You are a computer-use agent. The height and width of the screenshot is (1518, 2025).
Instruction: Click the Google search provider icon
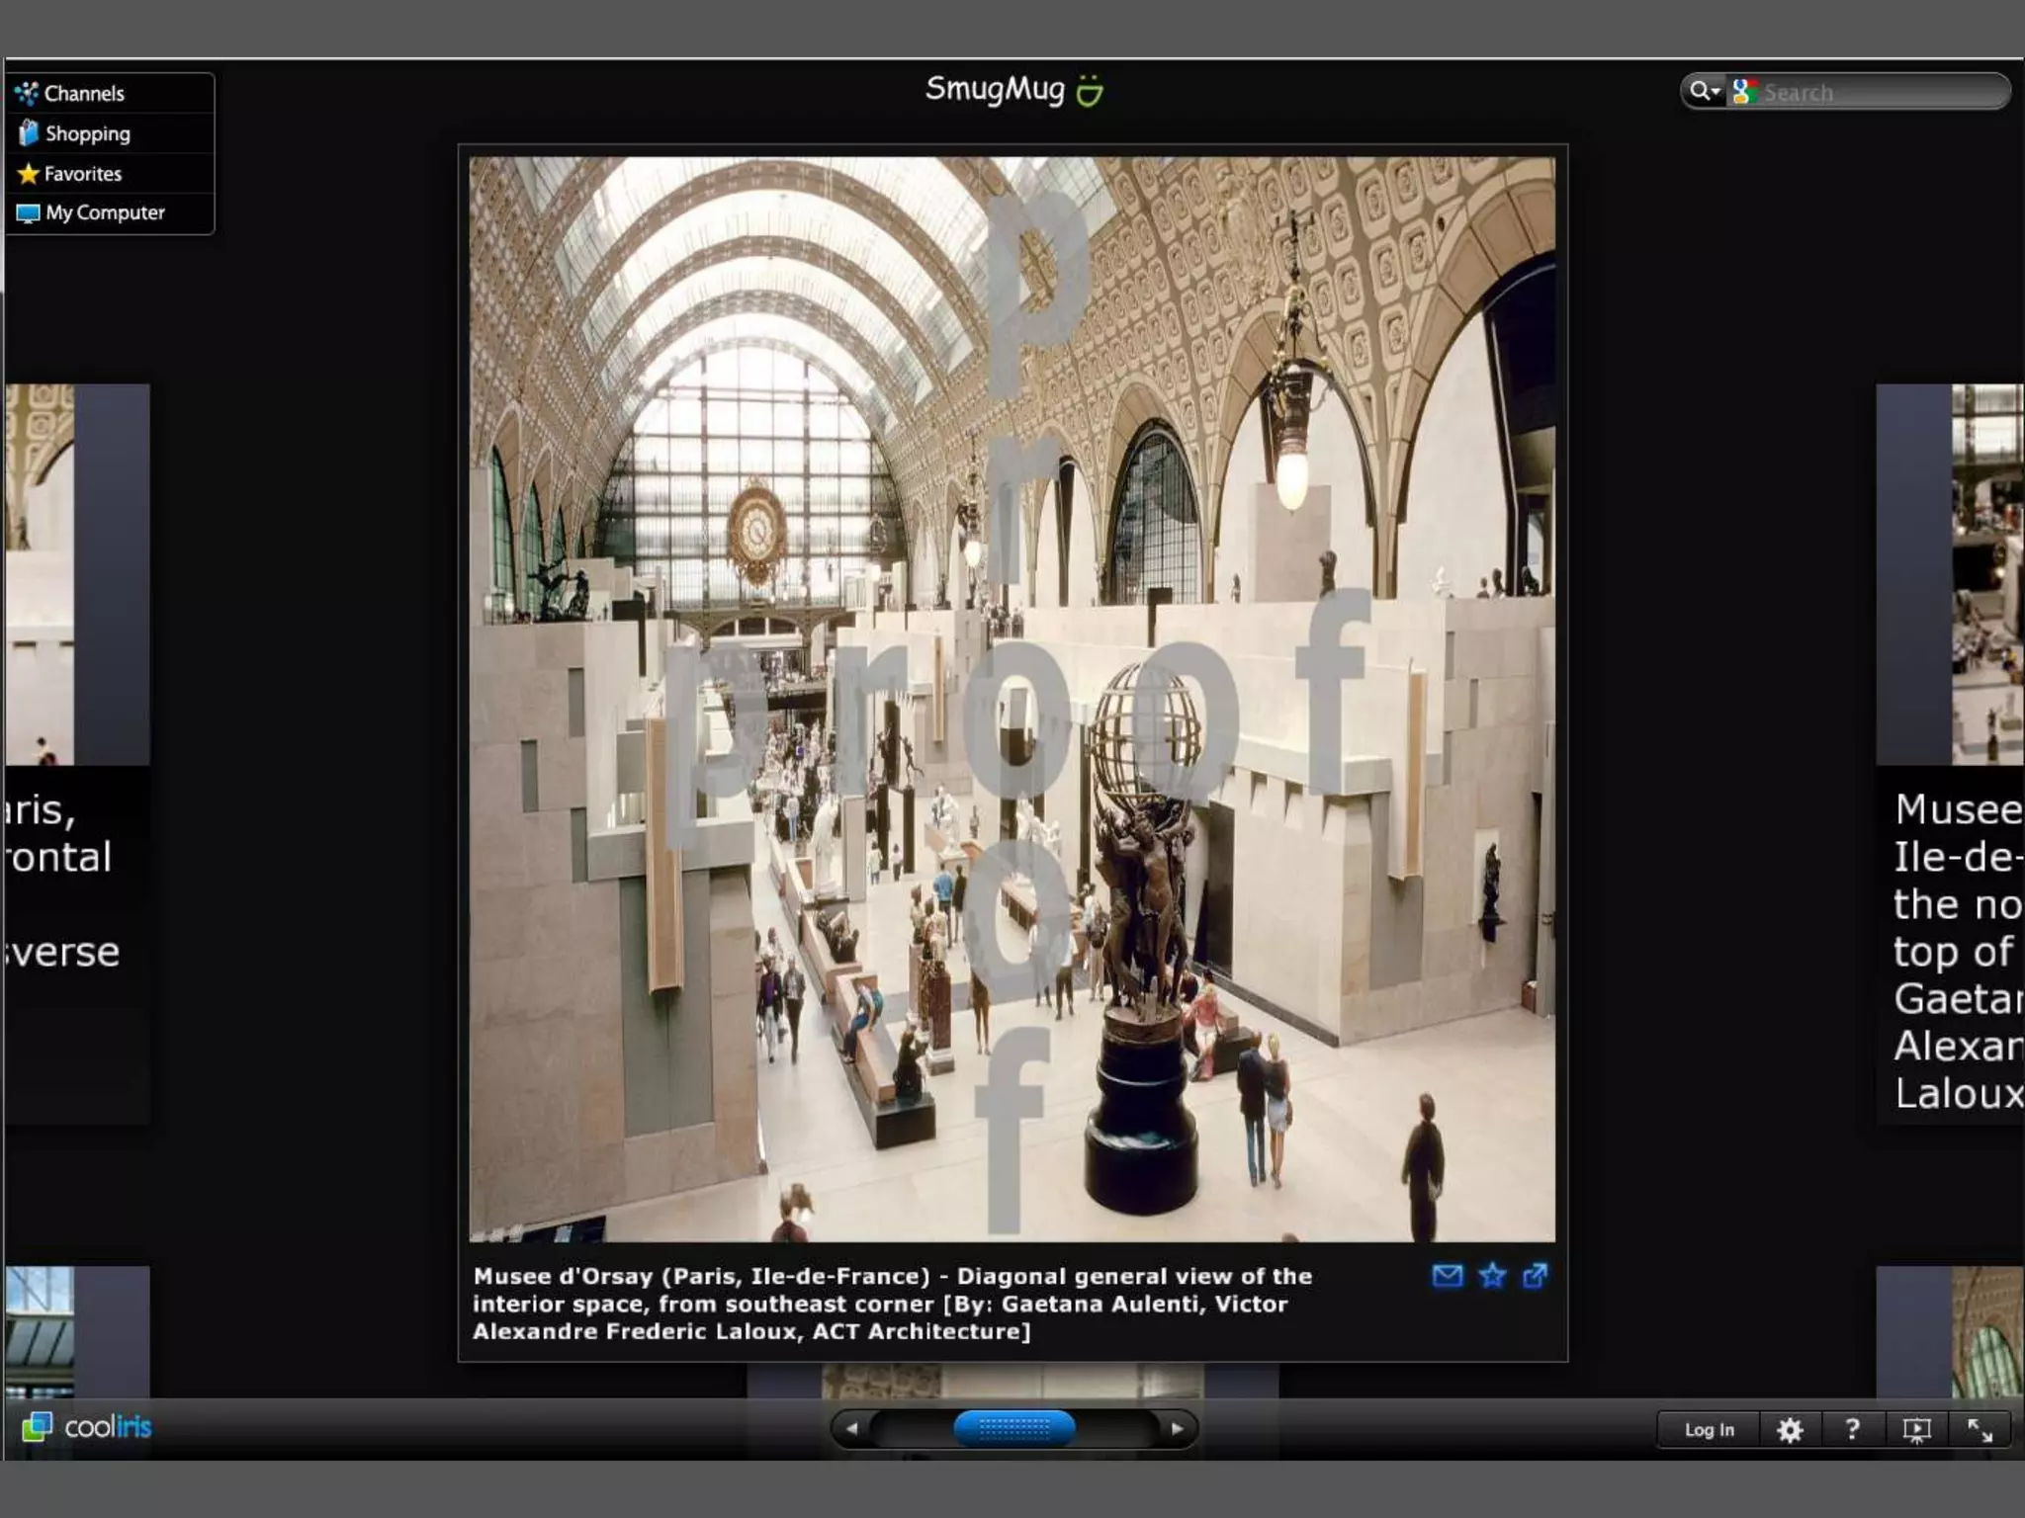coord(1744,92)
